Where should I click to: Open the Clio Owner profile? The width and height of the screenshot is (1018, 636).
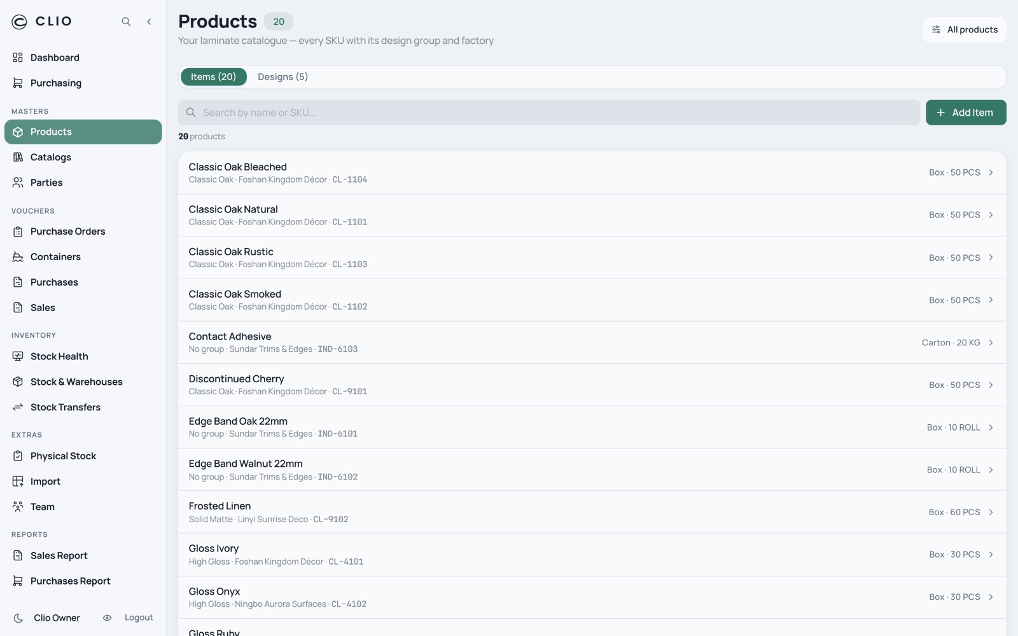pos(57,618)
